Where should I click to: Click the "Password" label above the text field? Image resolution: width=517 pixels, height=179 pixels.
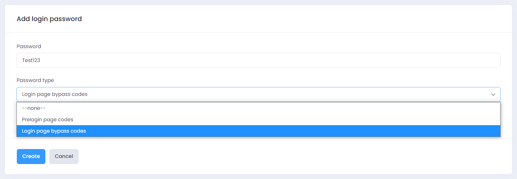point(29,46)
